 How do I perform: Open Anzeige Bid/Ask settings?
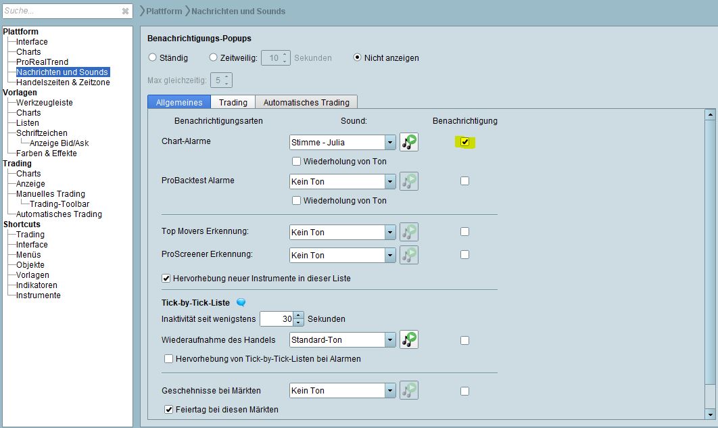(59, 143)
